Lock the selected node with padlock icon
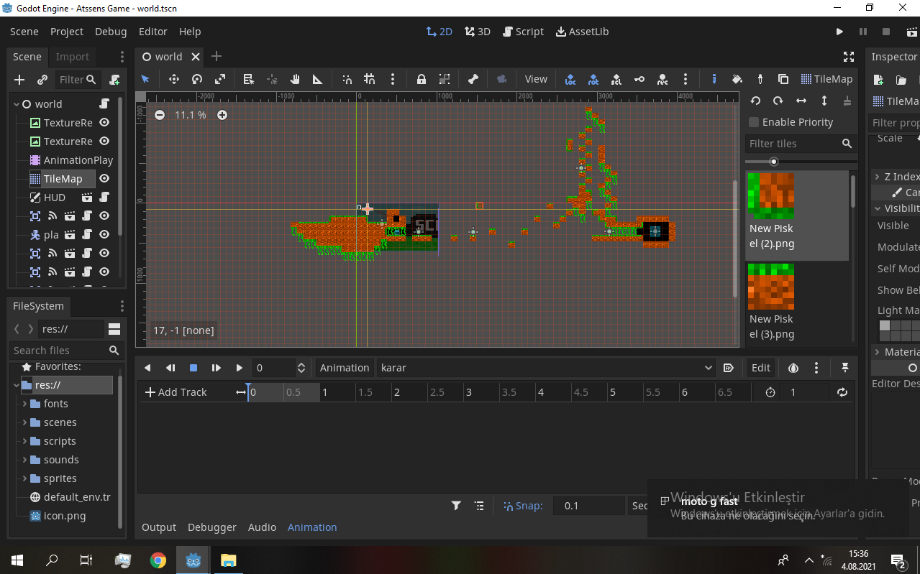The image size is (920, 574). tap(422, 79)
